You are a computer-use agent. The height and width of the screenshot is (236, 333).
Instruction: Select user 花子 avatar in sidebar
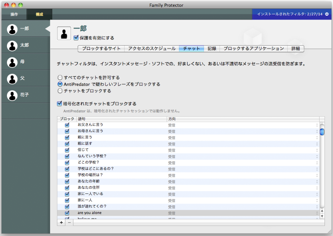click(x=12, y=95)
